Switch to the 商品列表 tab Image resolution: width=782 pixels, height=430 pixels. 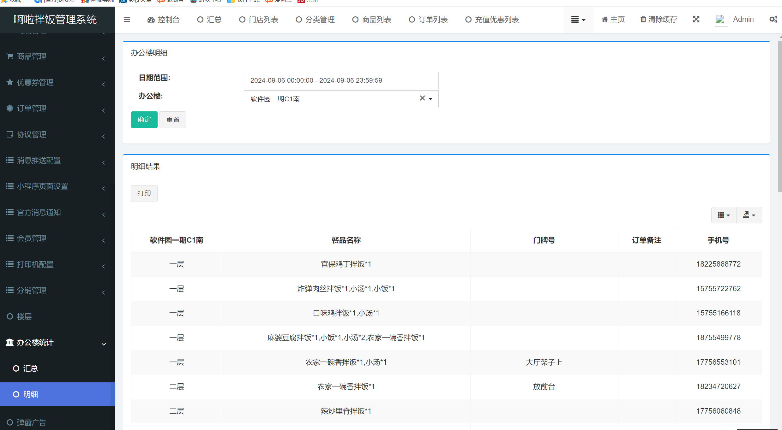click(x=372, y=20)
